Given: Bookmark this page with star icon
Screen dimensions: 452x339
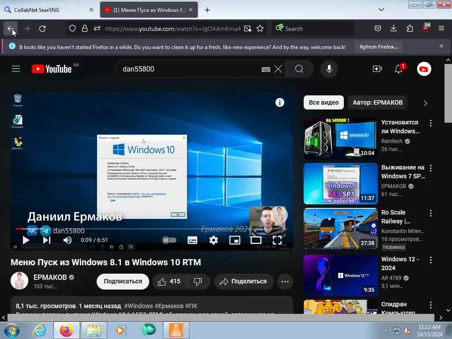Looking at the screenshot, I should click(x=260, y=28).
